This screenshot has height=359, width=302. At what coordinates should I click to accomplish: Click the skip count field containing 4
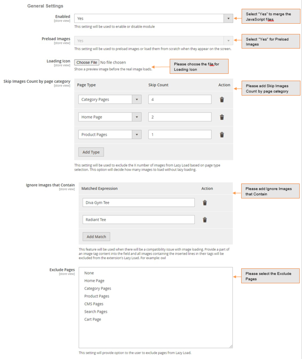click(x=180, y=100)
